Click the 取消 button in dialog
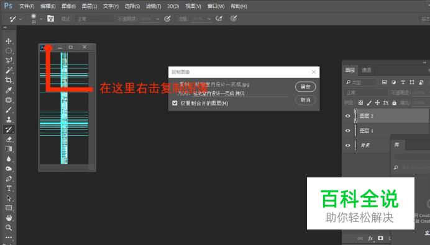The image size is (430, 245). [305, 100]
